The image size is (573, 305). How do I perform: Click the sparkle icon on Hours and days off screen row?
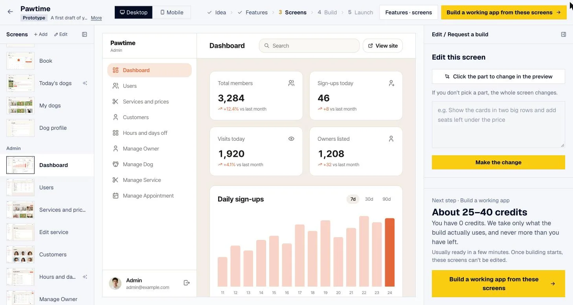coord(85,277)
